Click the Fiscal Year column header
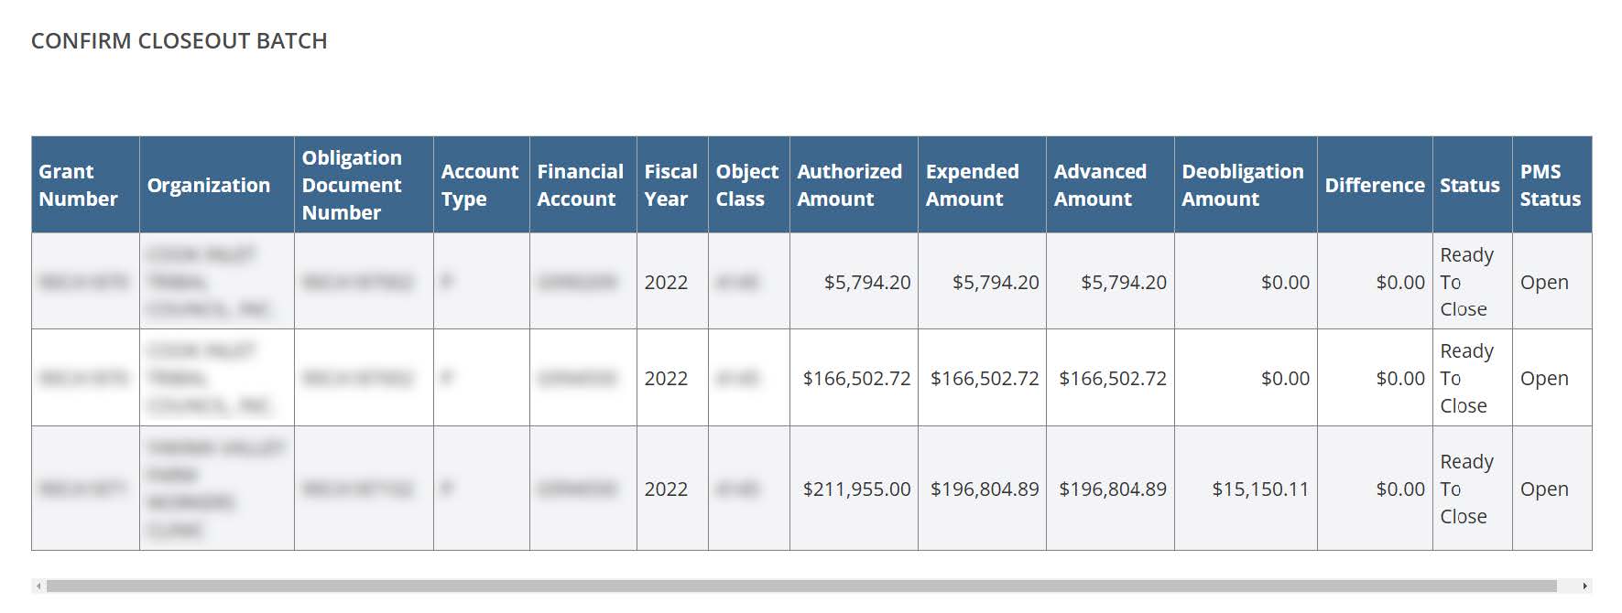The width and height of the screenshot is (1622, 613). pos(670,185)
